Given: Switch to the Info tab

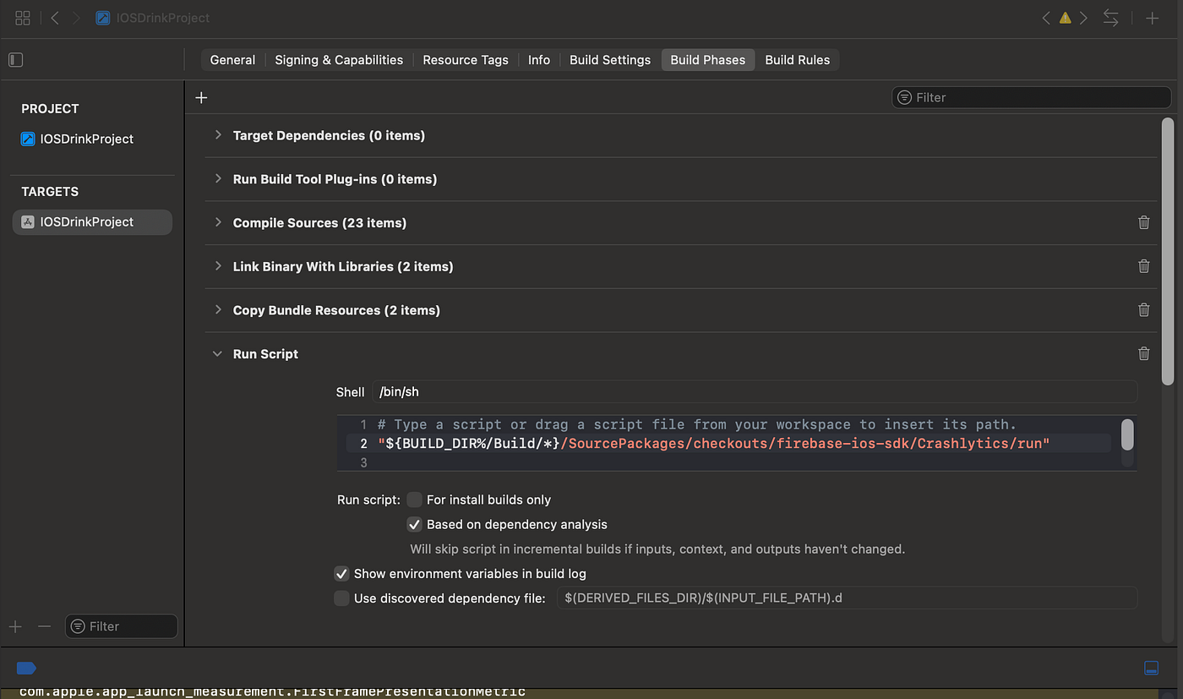Looking at the screenshot, I should (x=539, y=60).
